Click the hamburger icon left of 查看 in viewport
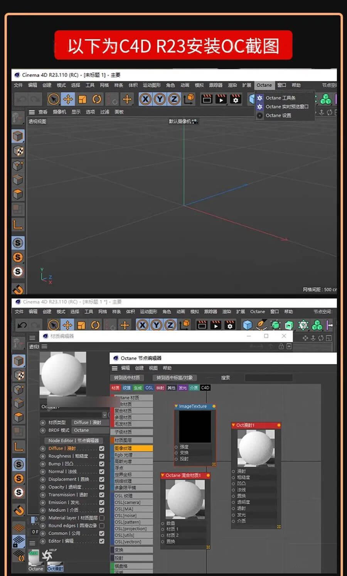This screenshot has width=347, height=576. click(32, 112)
